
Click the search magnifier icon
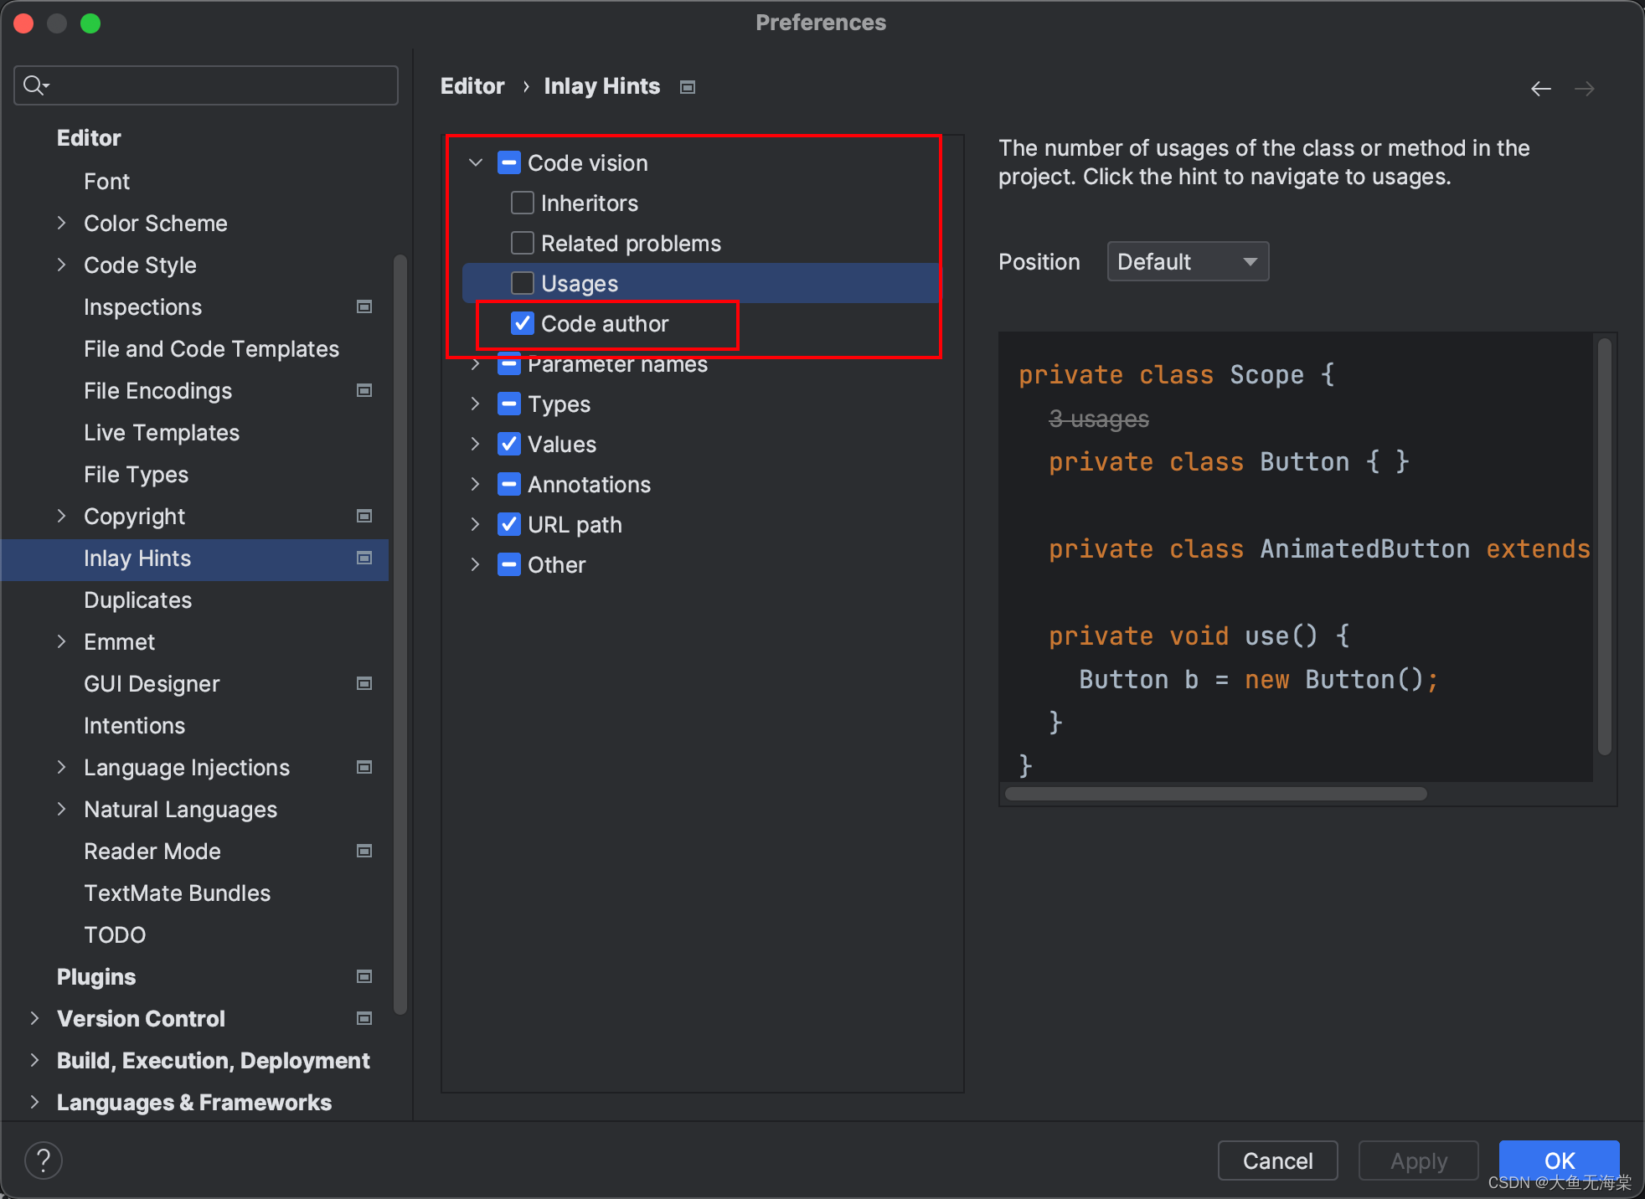34,85
